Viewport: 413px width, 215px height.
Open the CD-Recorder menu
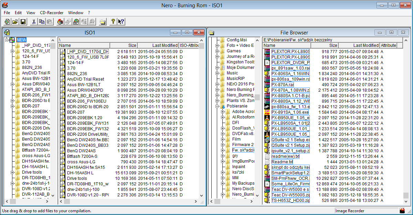pos(52,13)
